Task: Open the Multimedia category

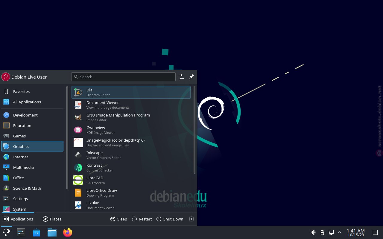Action: point(32,167)
